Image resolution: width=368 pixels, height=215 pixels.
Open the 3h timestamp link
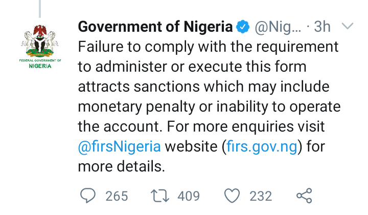pos(322,27)
